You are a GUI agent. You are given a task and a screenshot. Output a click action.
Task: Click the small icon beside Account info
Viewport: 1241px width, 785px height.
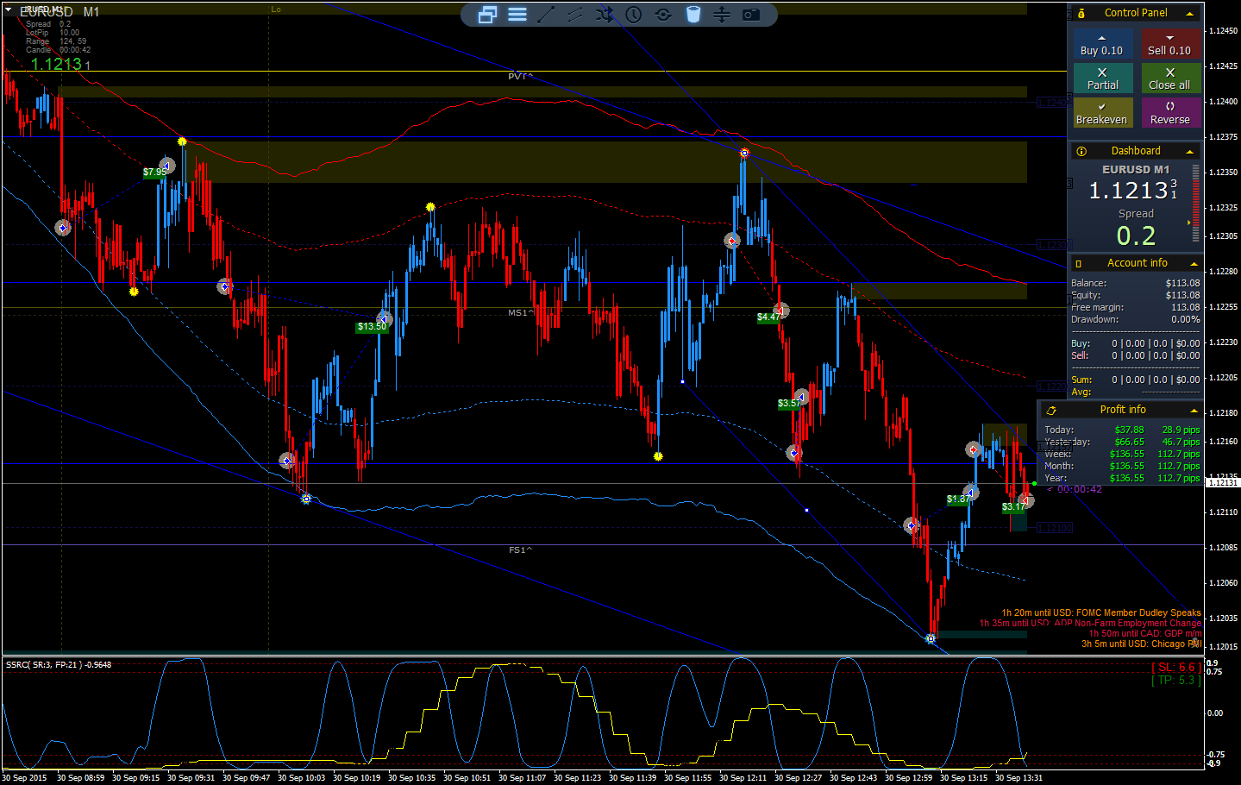click(x=1079, y=263)
